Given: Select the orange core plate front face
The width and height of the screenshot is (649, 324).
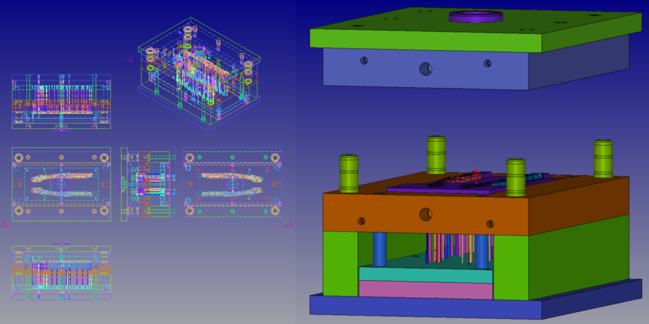Looking at the screenshot, I should 393,215.
